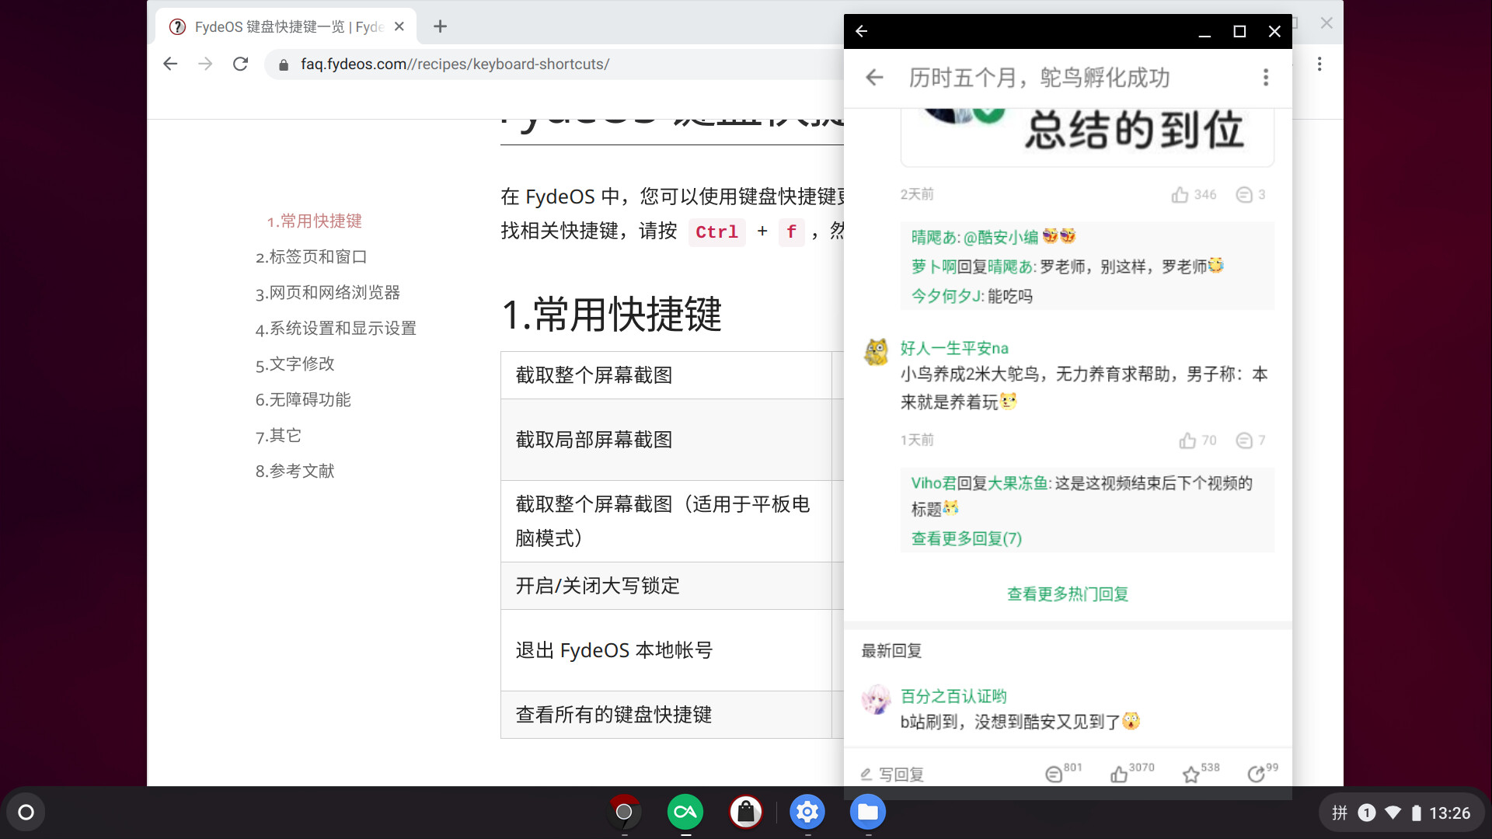Click the site lock icon in address bar
1492x839 pixels.
point(284,64)
